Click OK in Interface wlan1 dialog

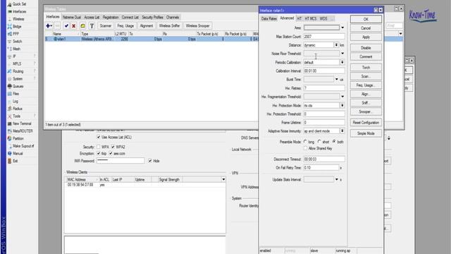(366, 19)
